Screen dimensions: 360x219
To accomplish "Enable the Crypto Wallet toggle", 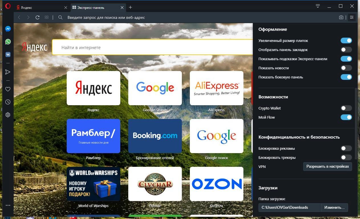I will click(346, 108).
